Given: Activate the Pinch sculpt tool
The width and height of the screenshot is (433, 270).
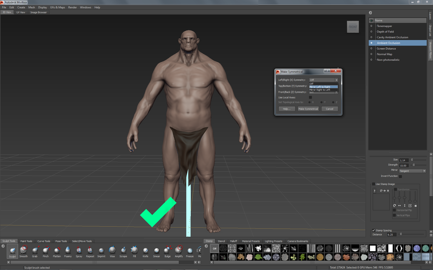Looking at the screenshot, I should coord(46,251).
